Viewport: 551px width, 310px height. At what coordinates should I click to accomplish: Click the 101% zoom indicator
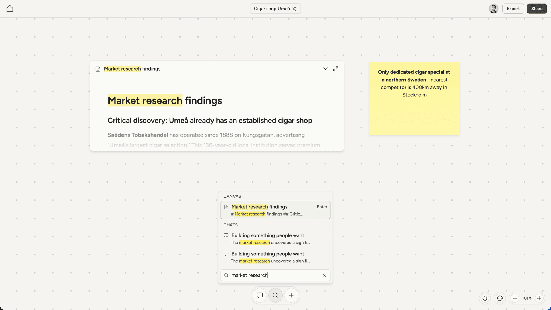(x=527, y=298)
